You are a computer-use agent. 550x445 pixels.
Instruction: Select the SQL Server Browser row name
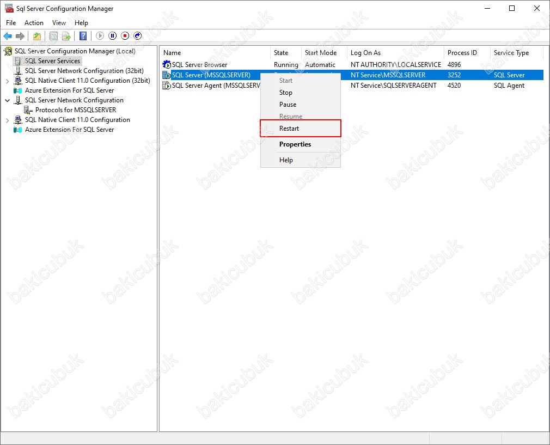coord(200,65)
